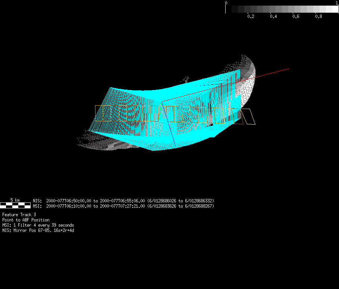Click "MSI: 1 Filter 4 every 39 seconds"
Viewport: 339px width, 289px height.
pyautogui.click(x=38, y=225)
